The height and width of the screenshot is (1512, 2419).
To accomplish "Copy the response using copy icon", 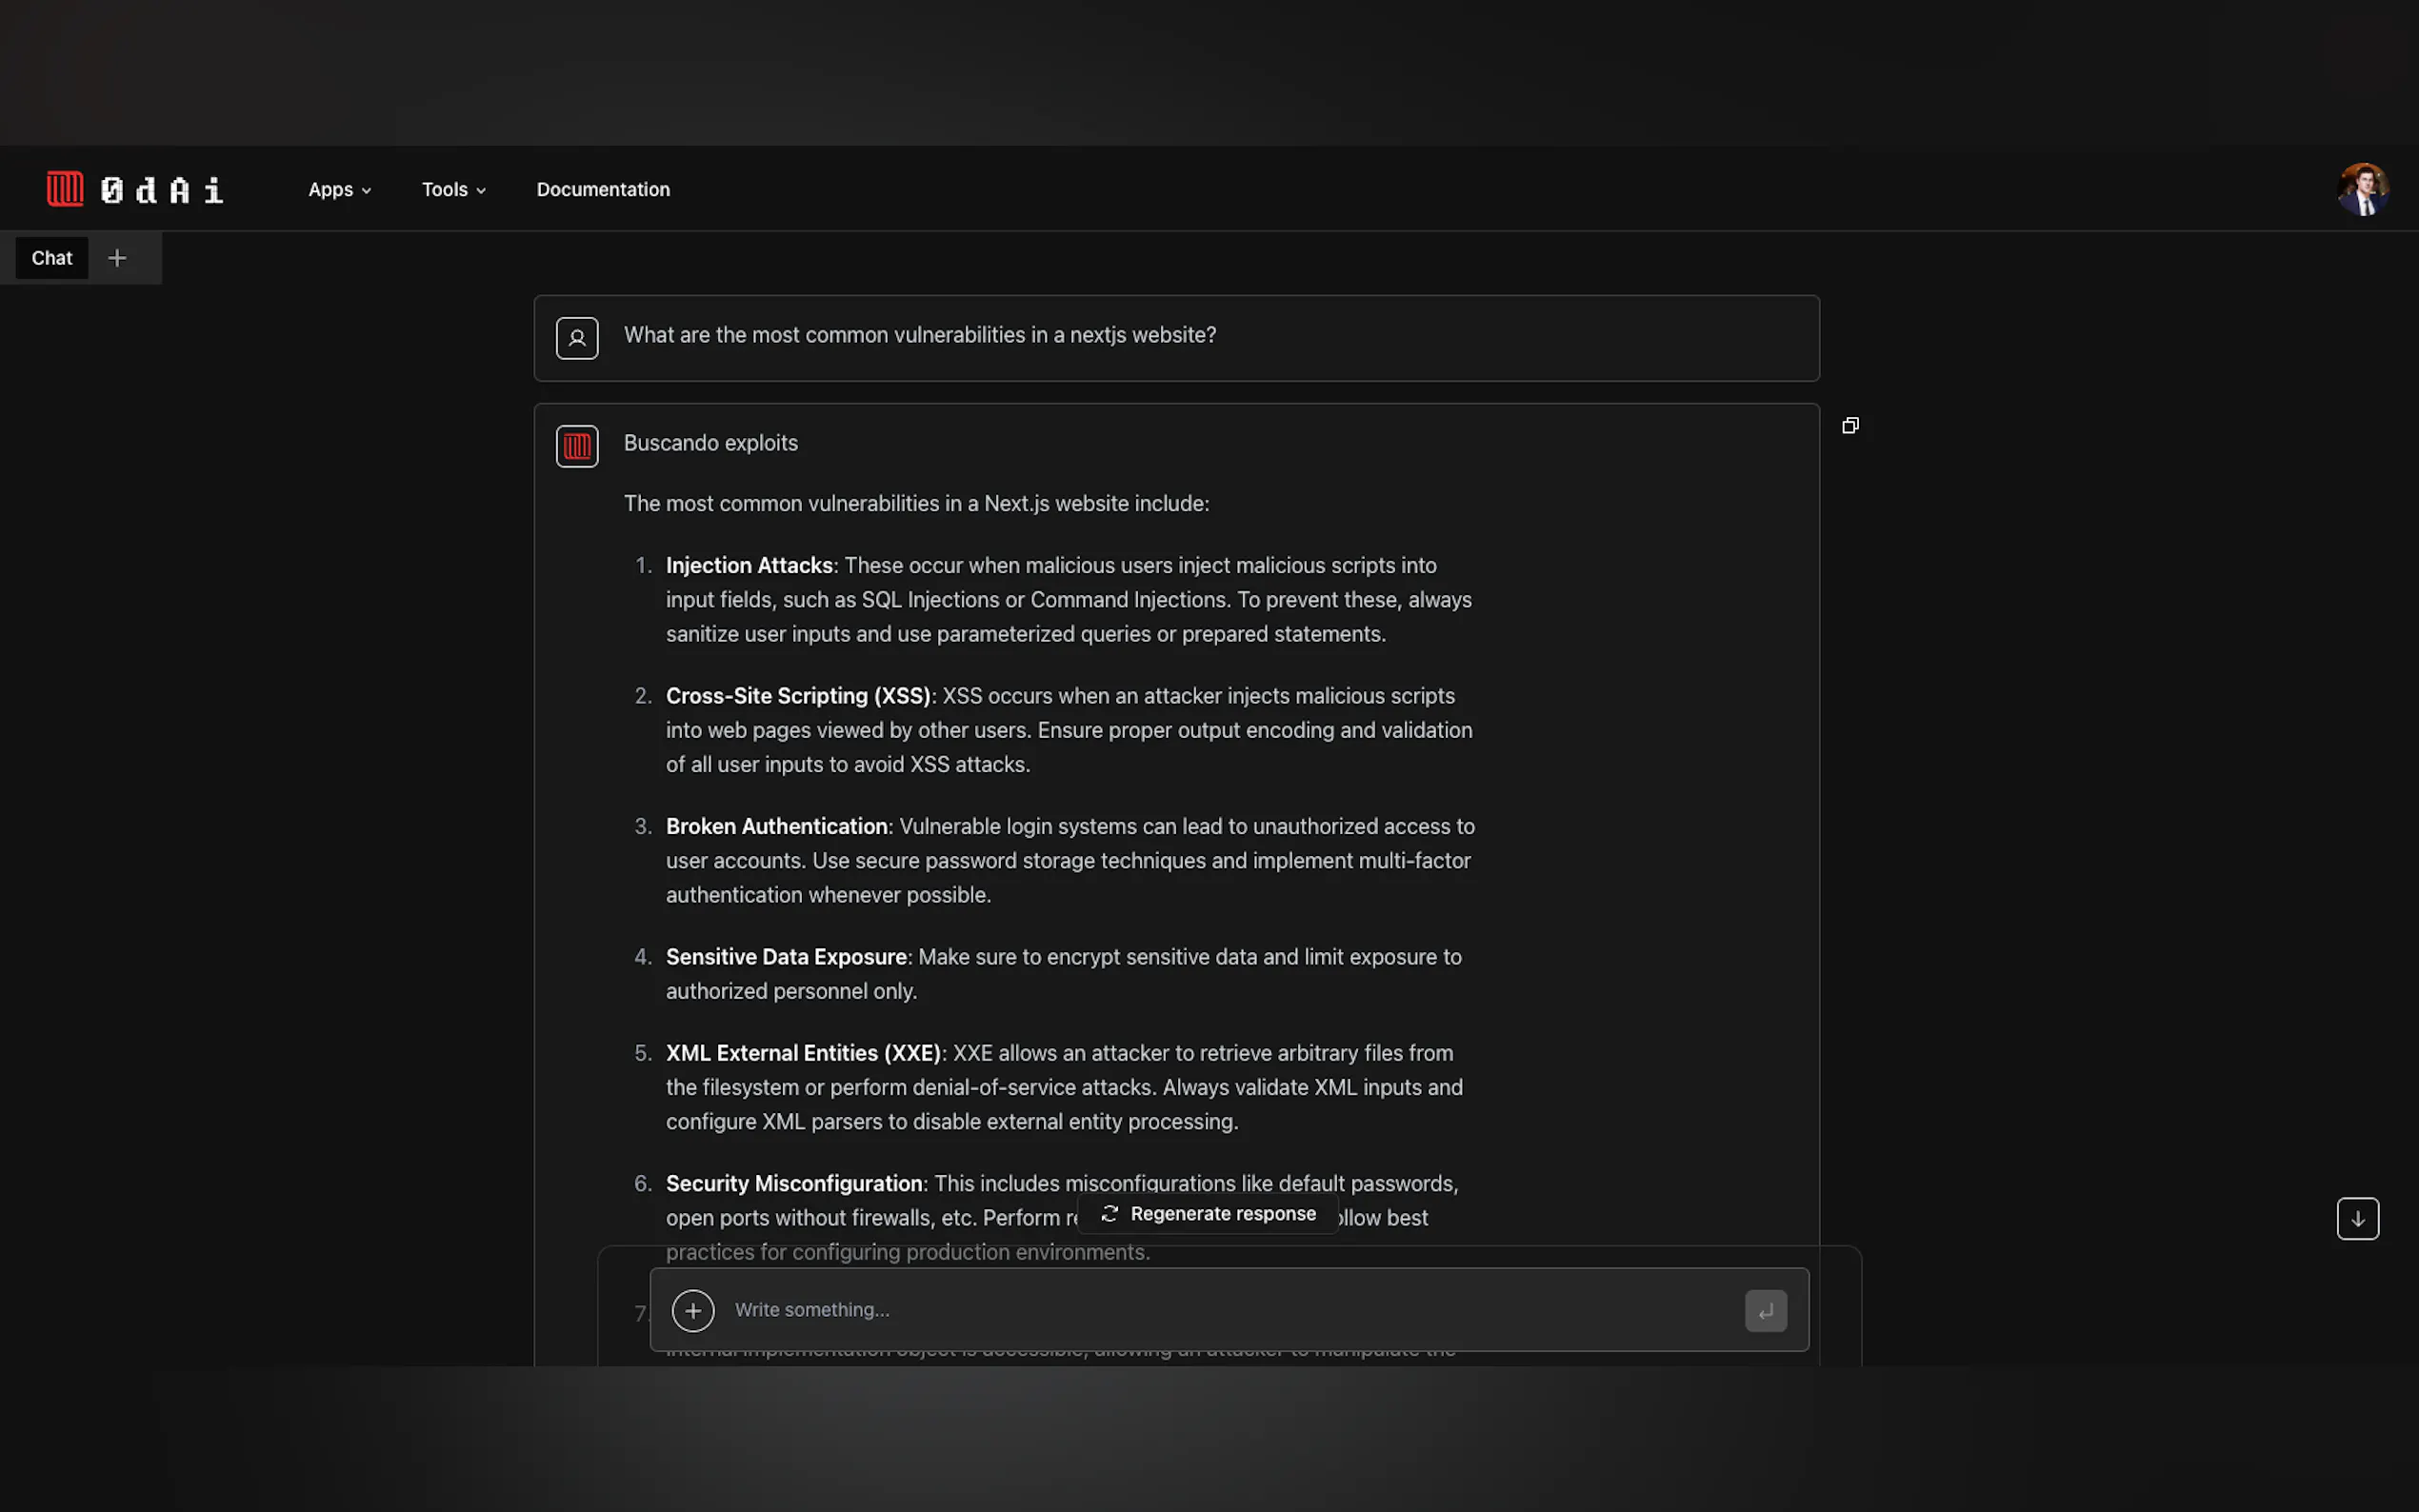I will (x=1850, y=426).
